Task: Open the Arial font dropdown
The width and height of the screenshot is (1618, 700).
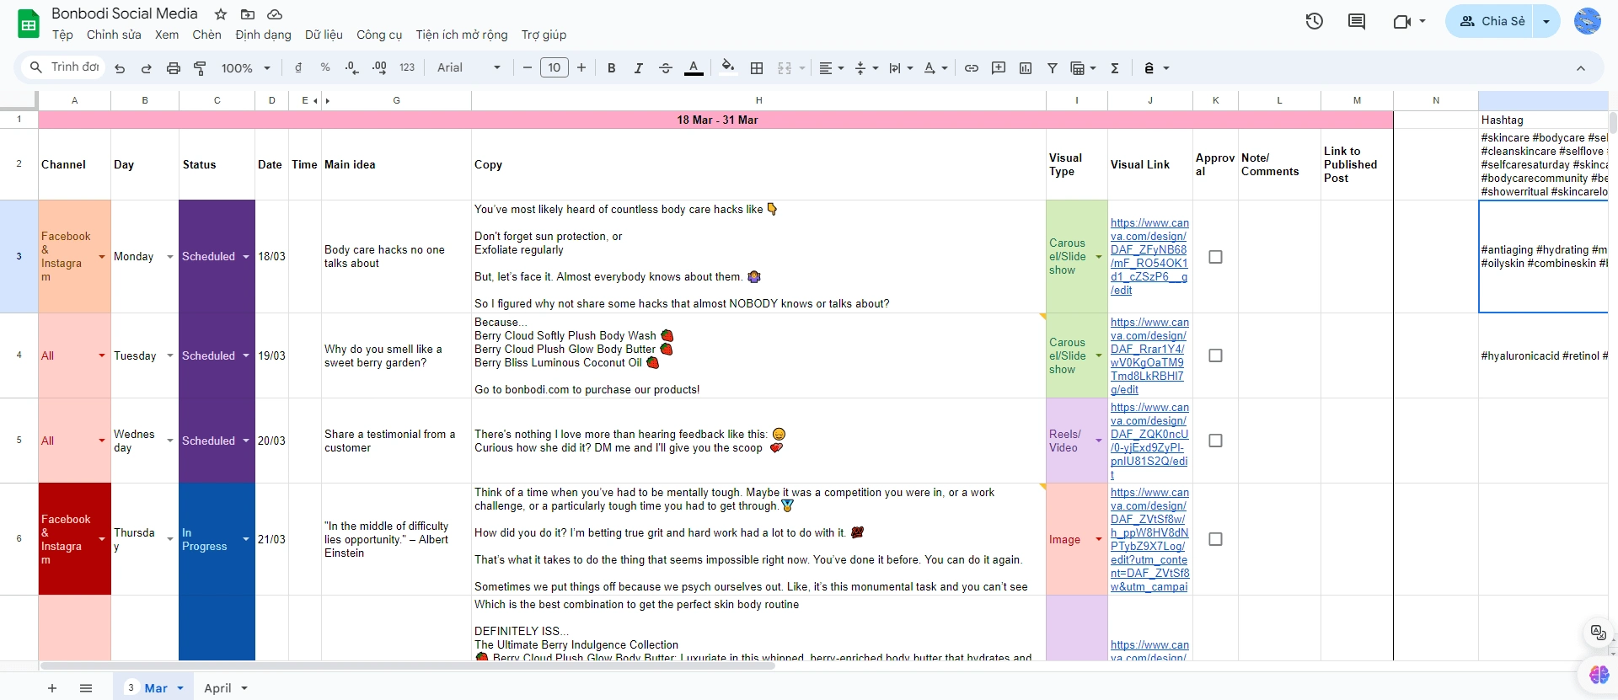Action: pyautogui.click(x=469, y=68)
